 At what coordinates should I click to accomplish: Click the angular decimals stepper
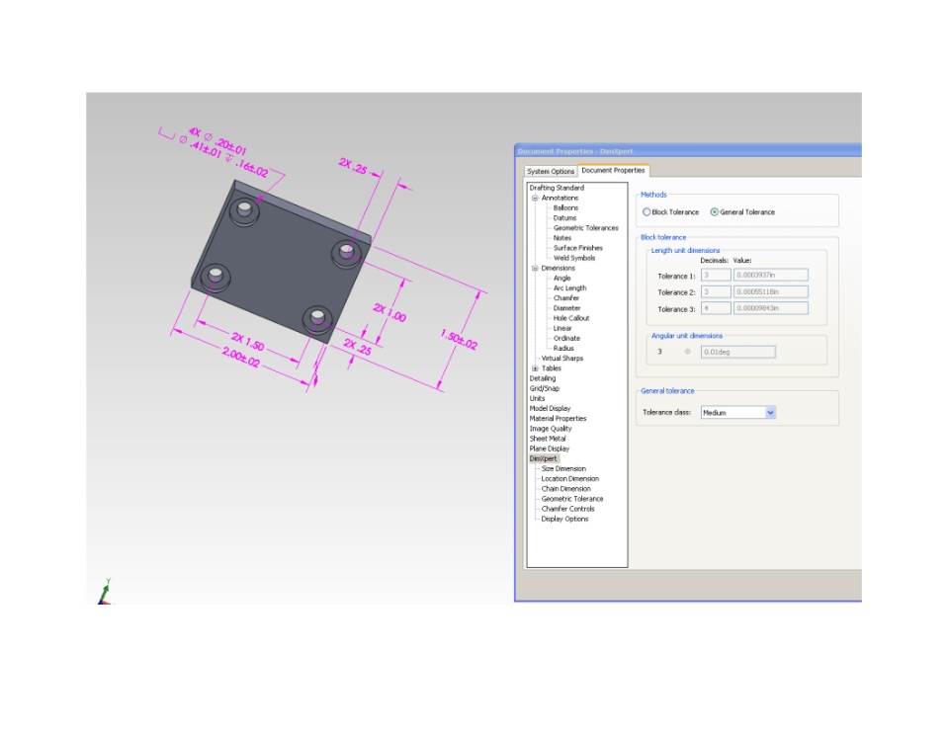tap(688, 352)
